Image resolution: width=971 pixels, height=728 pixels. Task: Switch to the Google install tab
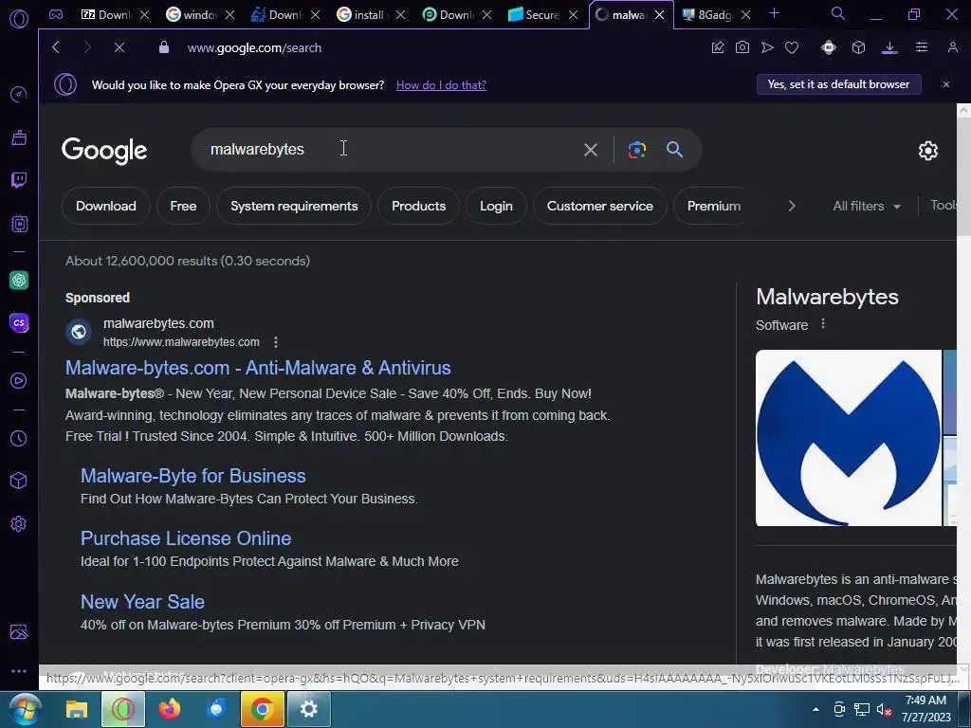[x=363, y=14]
